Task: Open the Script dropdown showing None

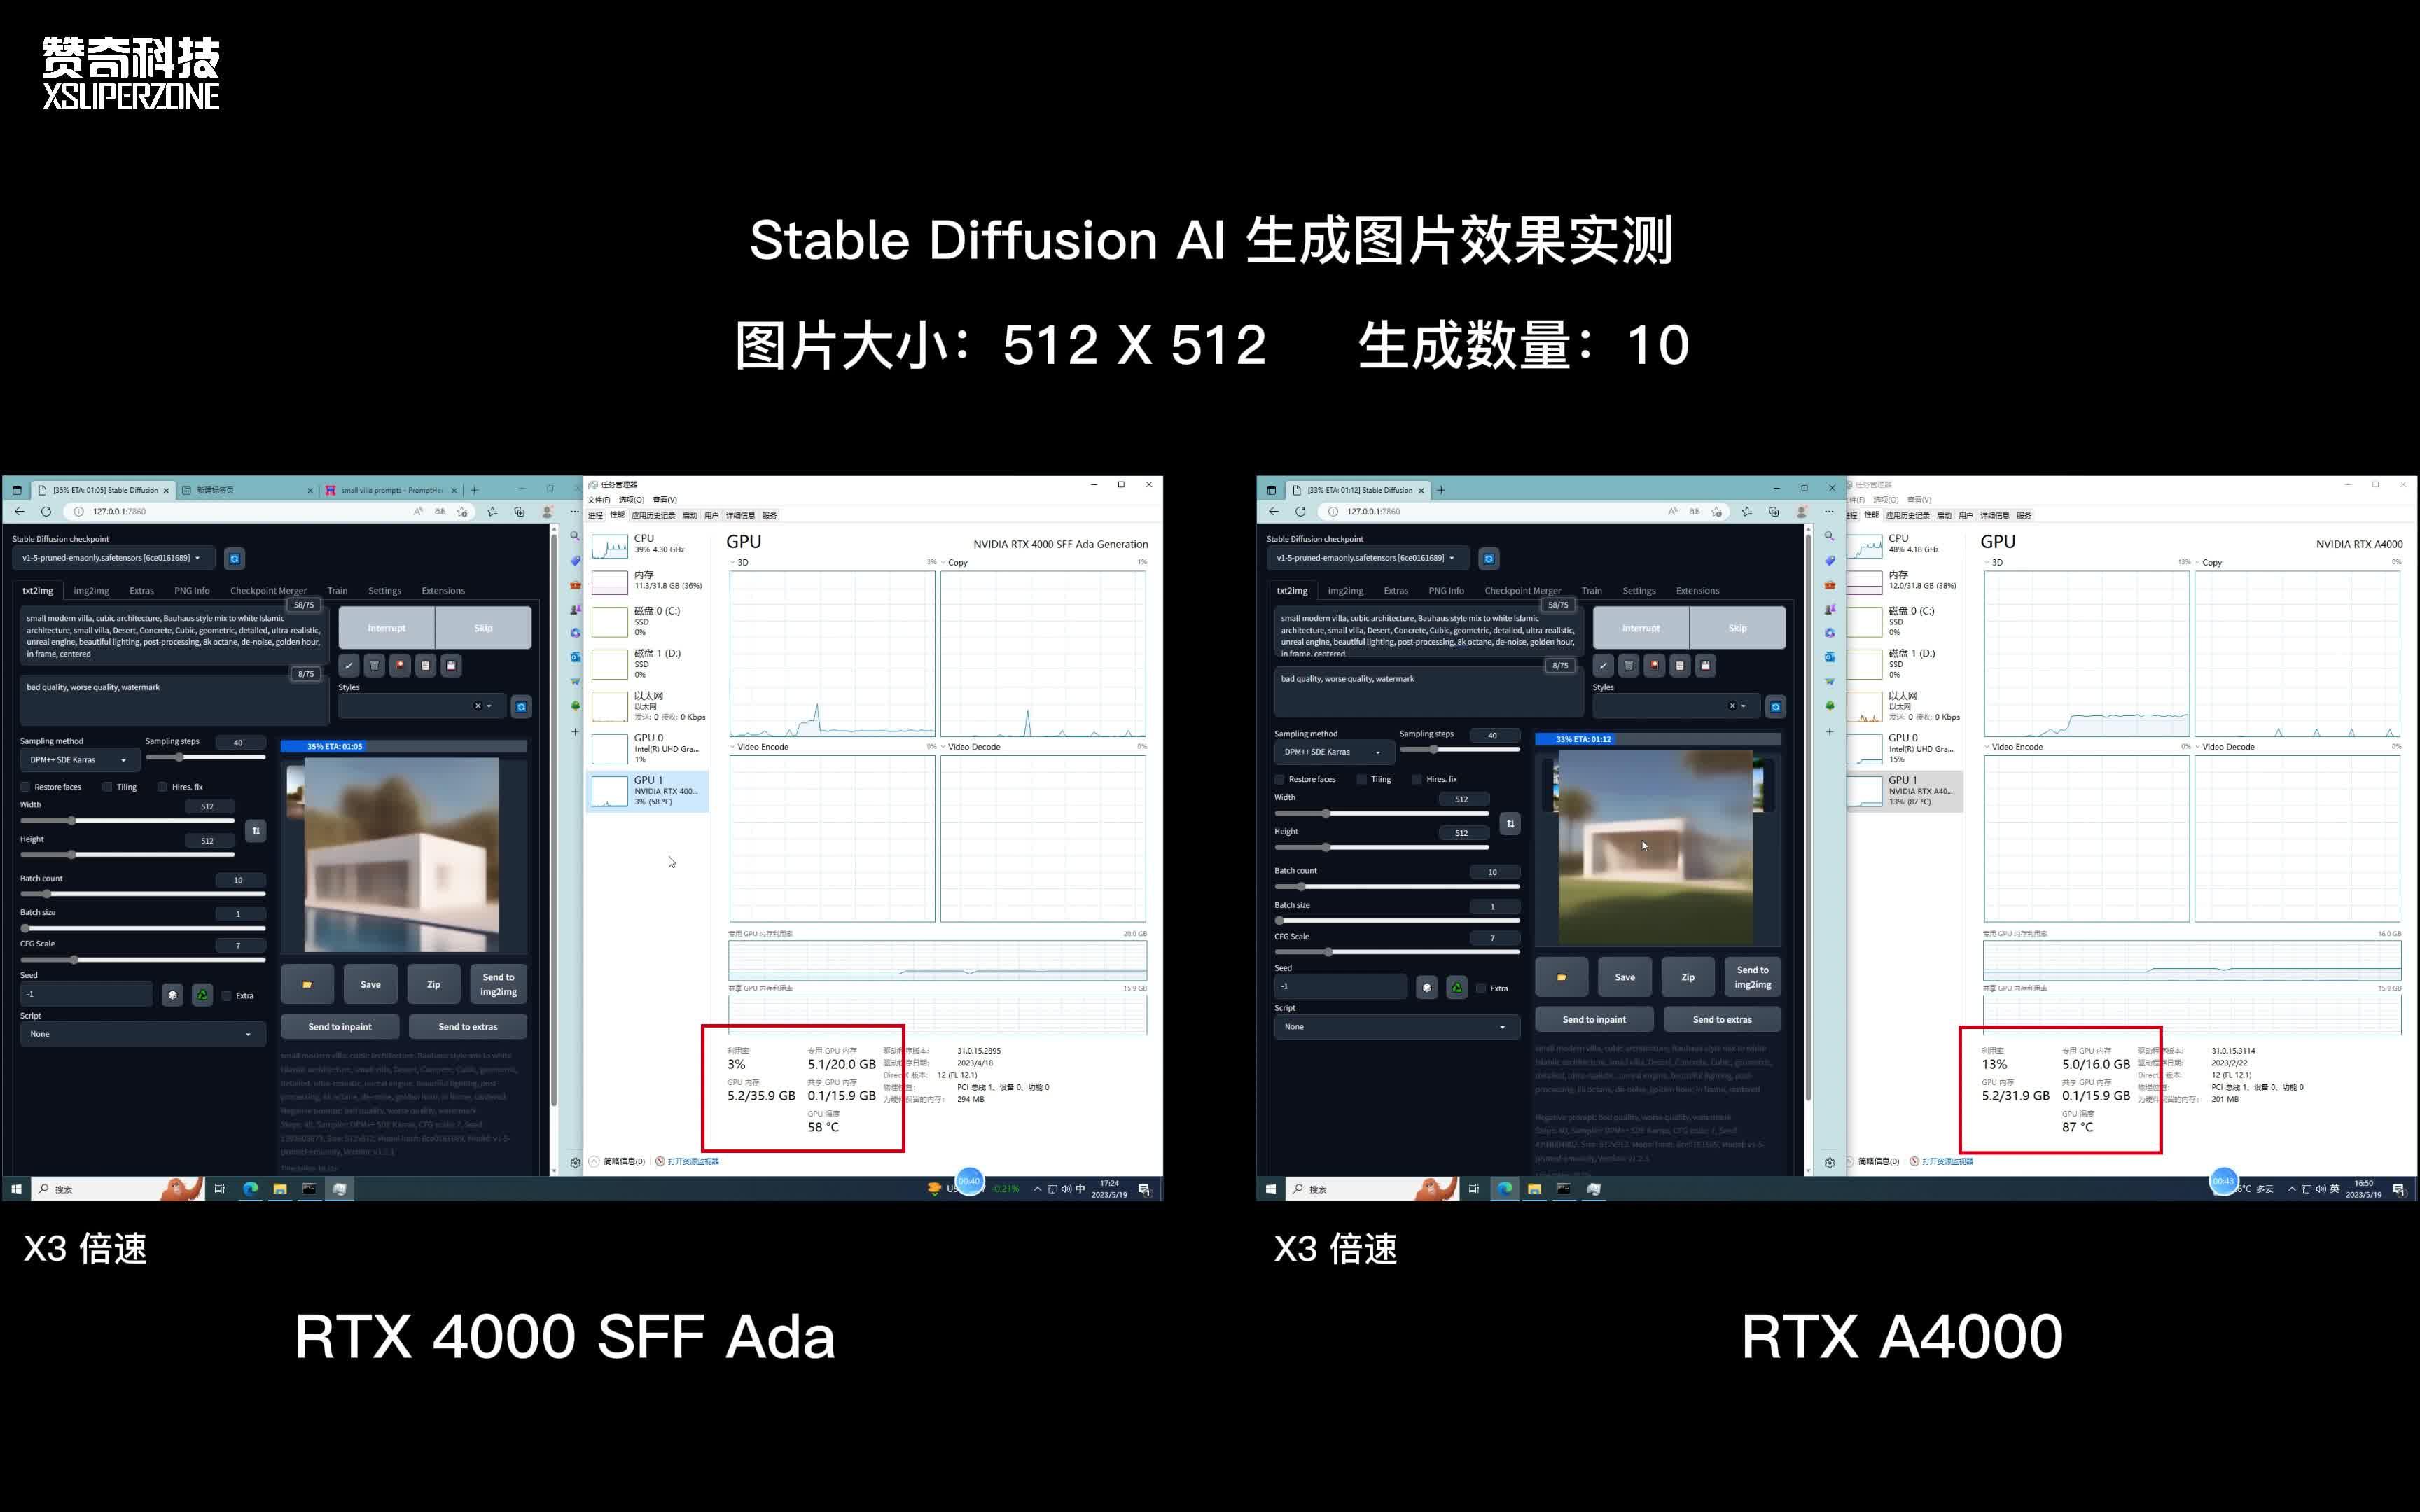Action: click(143, 1033)
